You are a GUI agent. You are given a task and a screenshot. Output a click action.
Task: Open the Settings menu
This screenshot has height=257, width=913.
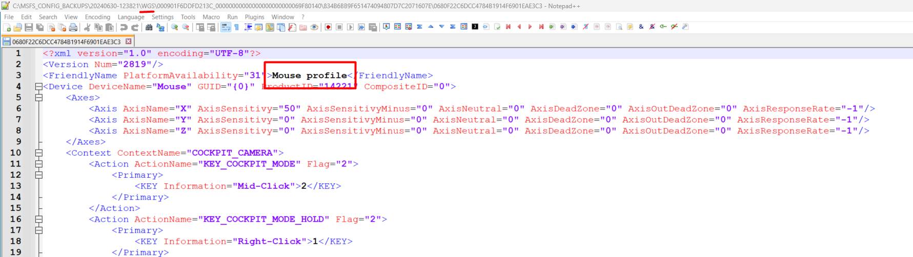click(x=163, y=17)
